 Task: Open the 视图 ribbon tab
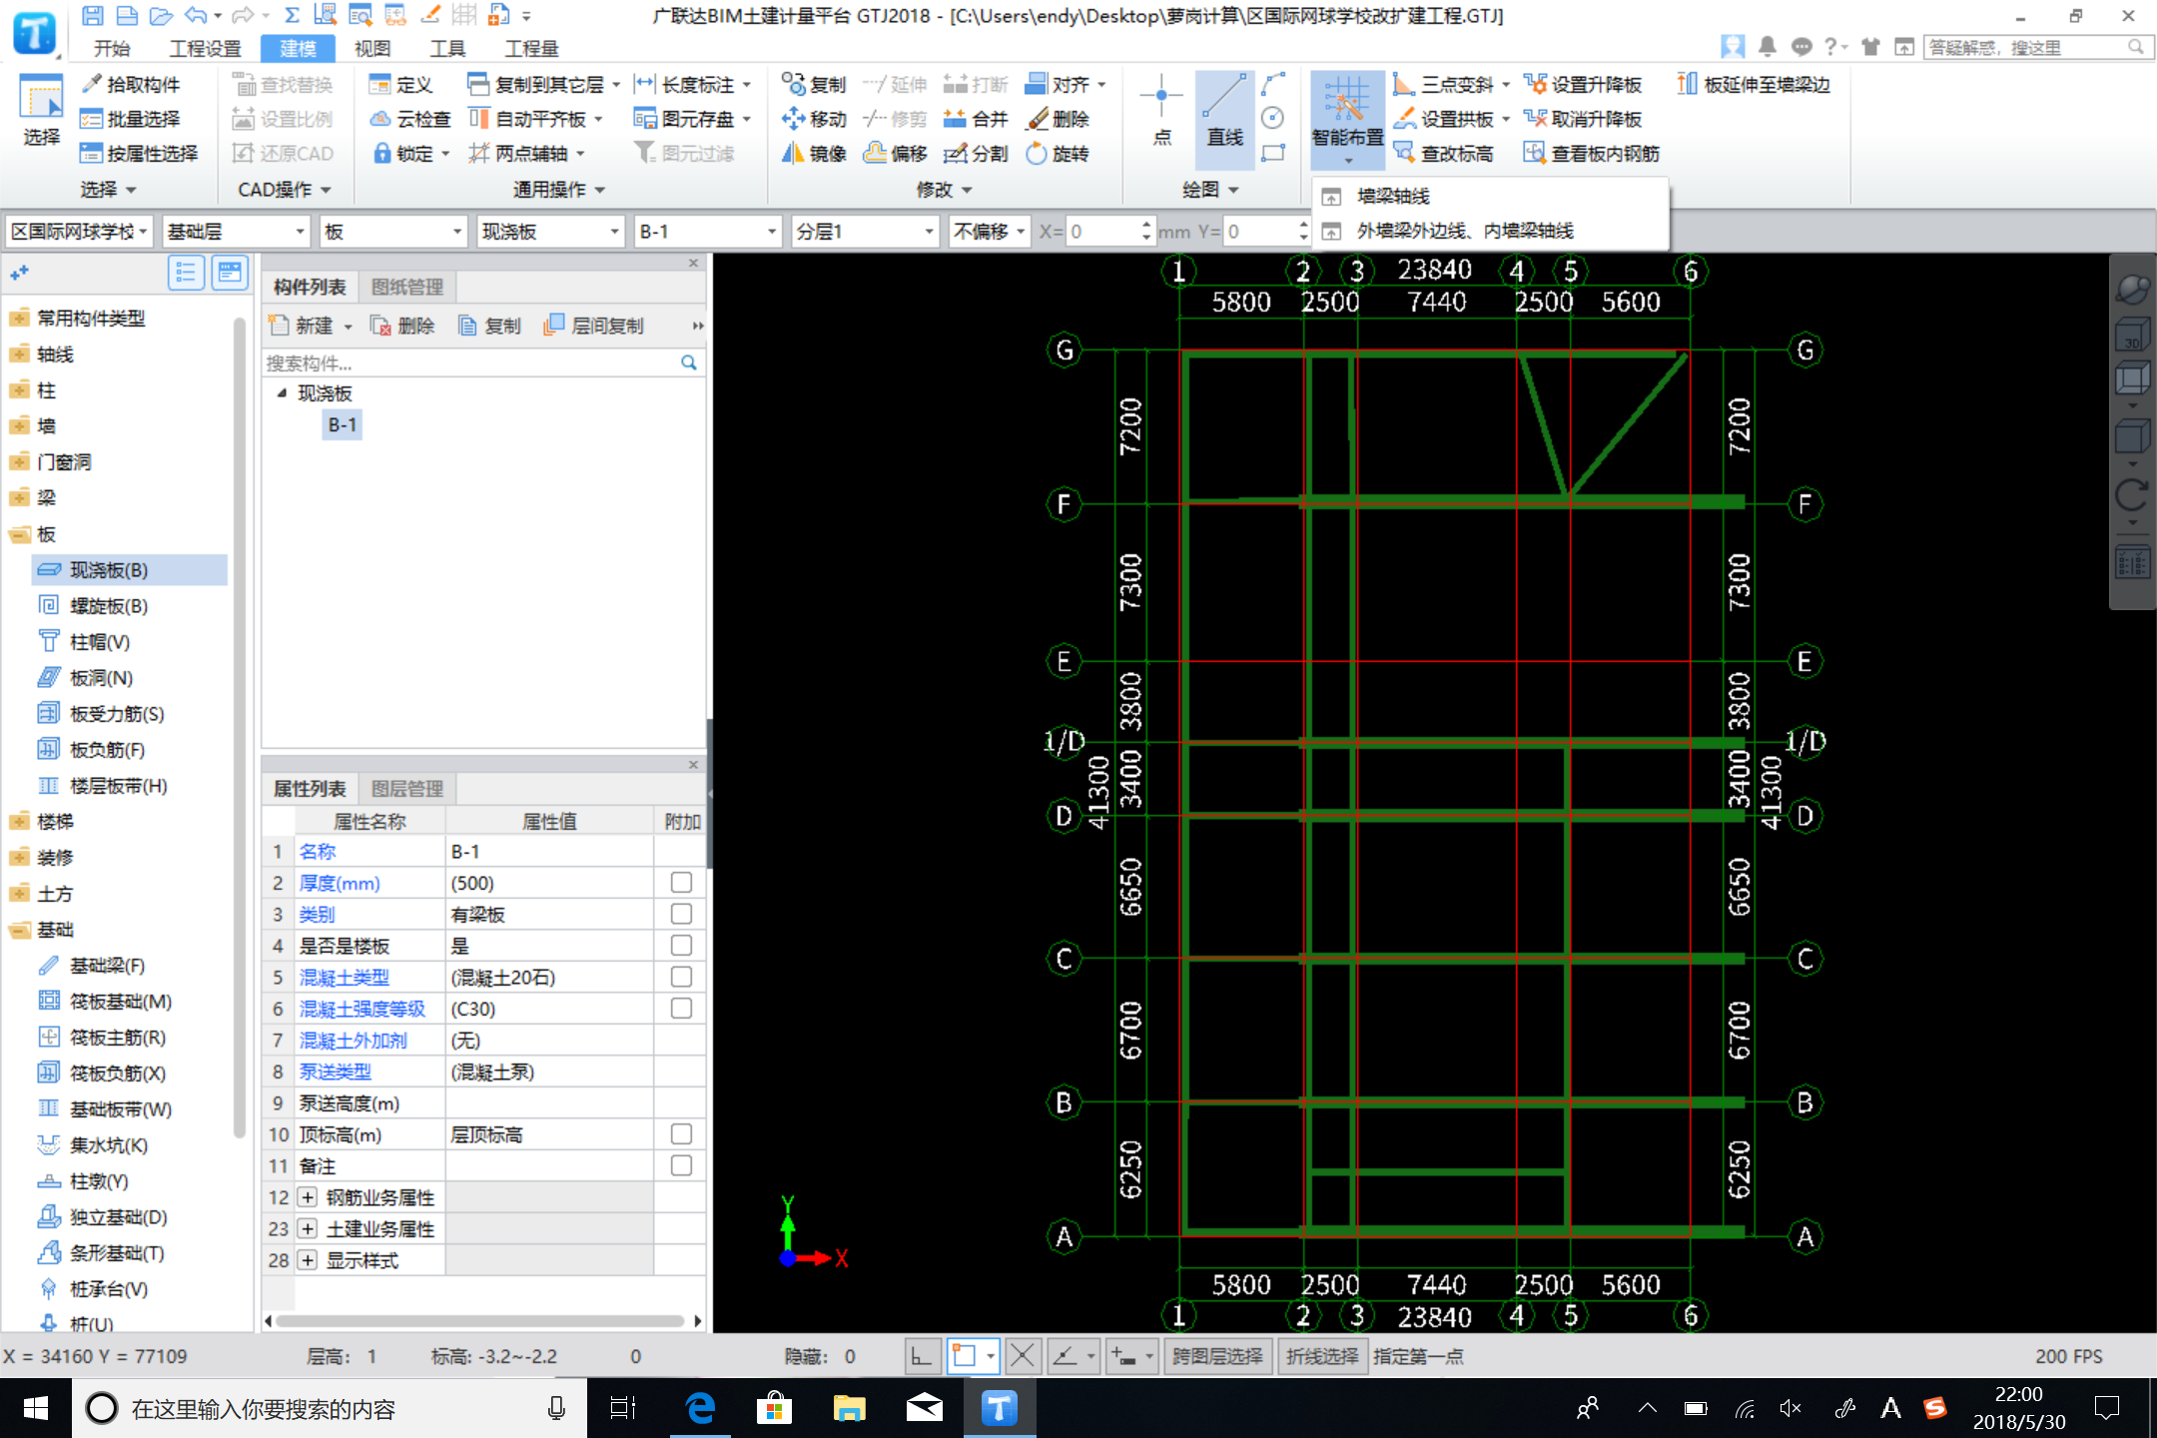pyautogui.click(x=372, y=48)
